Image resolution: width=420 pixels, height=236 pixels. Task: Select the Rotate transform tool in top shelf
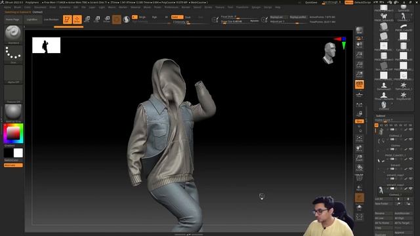[x=107, y=19]
